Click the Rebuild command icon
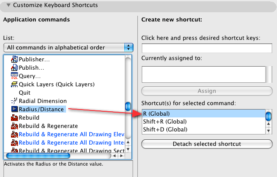277x177 pixels. pyautogui.click(x=14, y=117)
